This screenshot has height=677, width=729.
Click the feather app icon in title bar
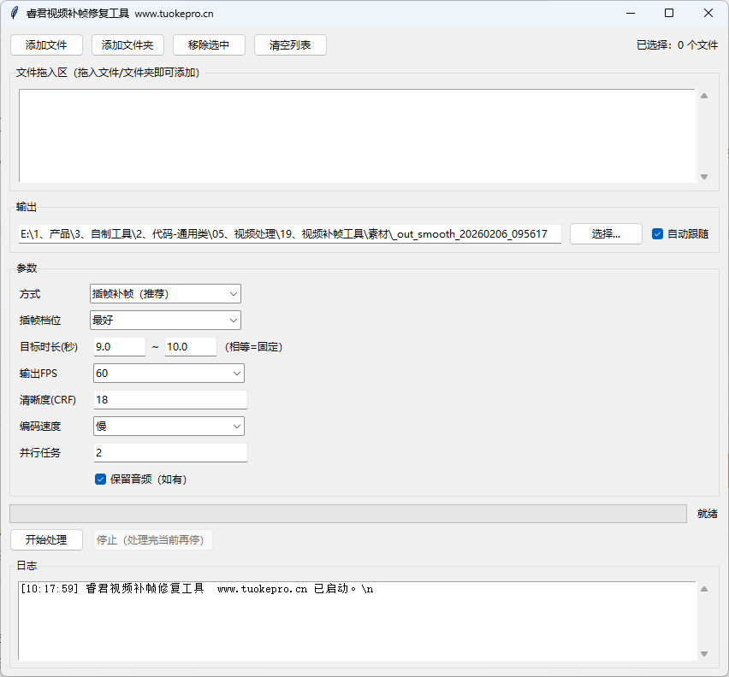click(14, 13)
